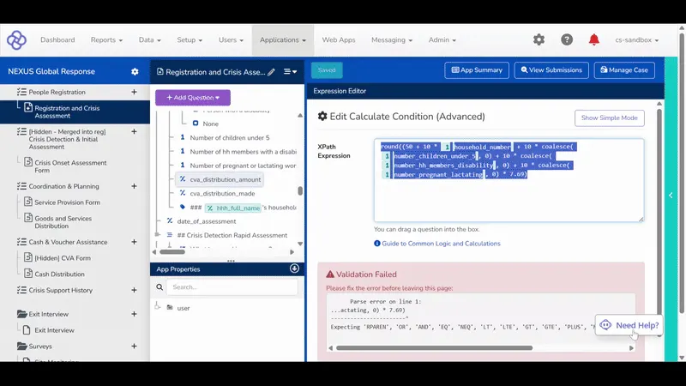The height and width of the screenshot is (386, 686).
Task: Click Goods and Services Distribution form icon
Action: coord(28,218)
